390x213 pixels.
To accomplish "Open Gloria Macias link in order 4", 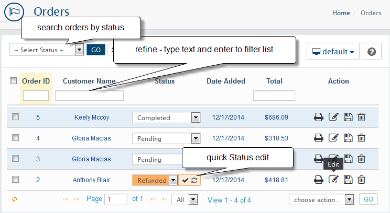I will tap(91, 138).
